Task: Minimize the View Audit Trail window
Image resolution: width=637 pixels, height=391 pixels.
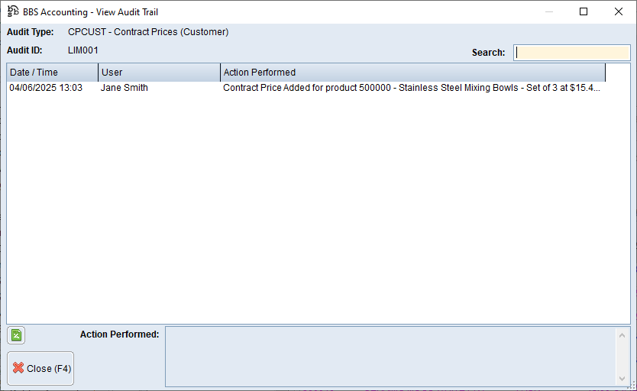Action: (x=548, y=11)
